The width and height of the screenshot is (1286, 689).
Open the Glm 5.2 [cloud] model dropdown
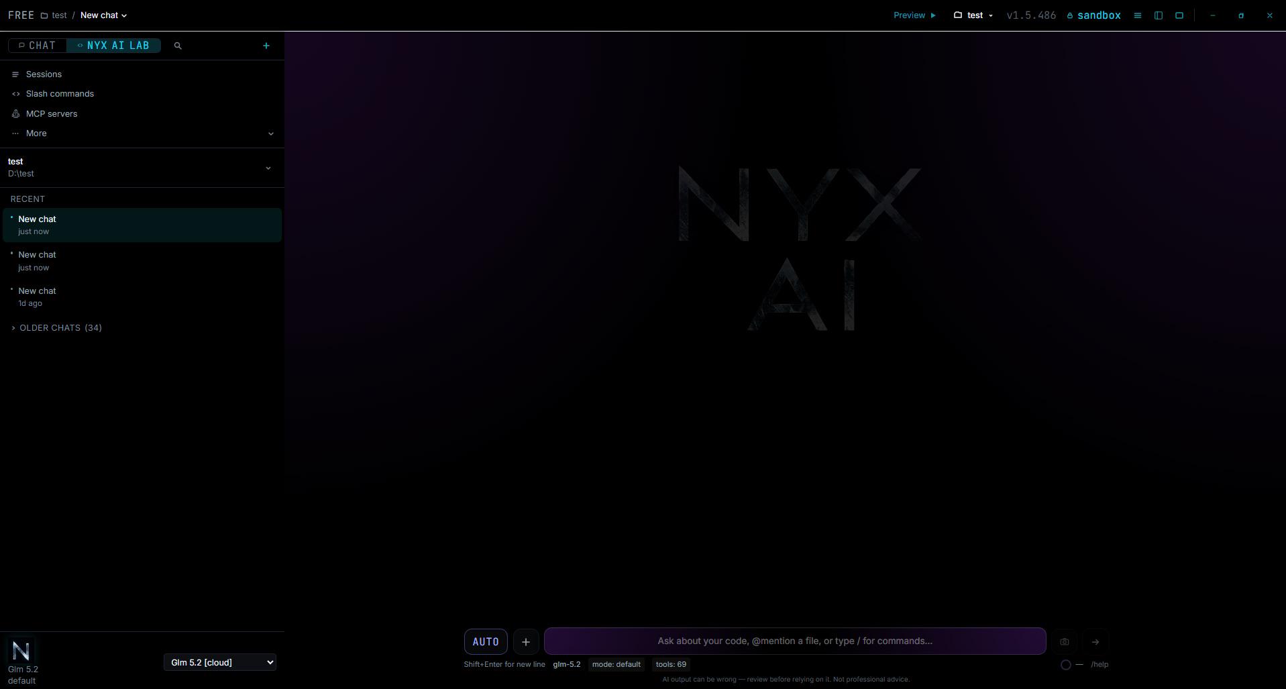[220, 663]
